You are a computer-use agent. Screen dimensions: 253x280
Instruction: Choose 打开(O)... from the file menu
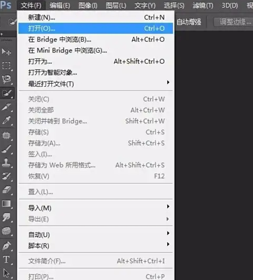[96, 28]
